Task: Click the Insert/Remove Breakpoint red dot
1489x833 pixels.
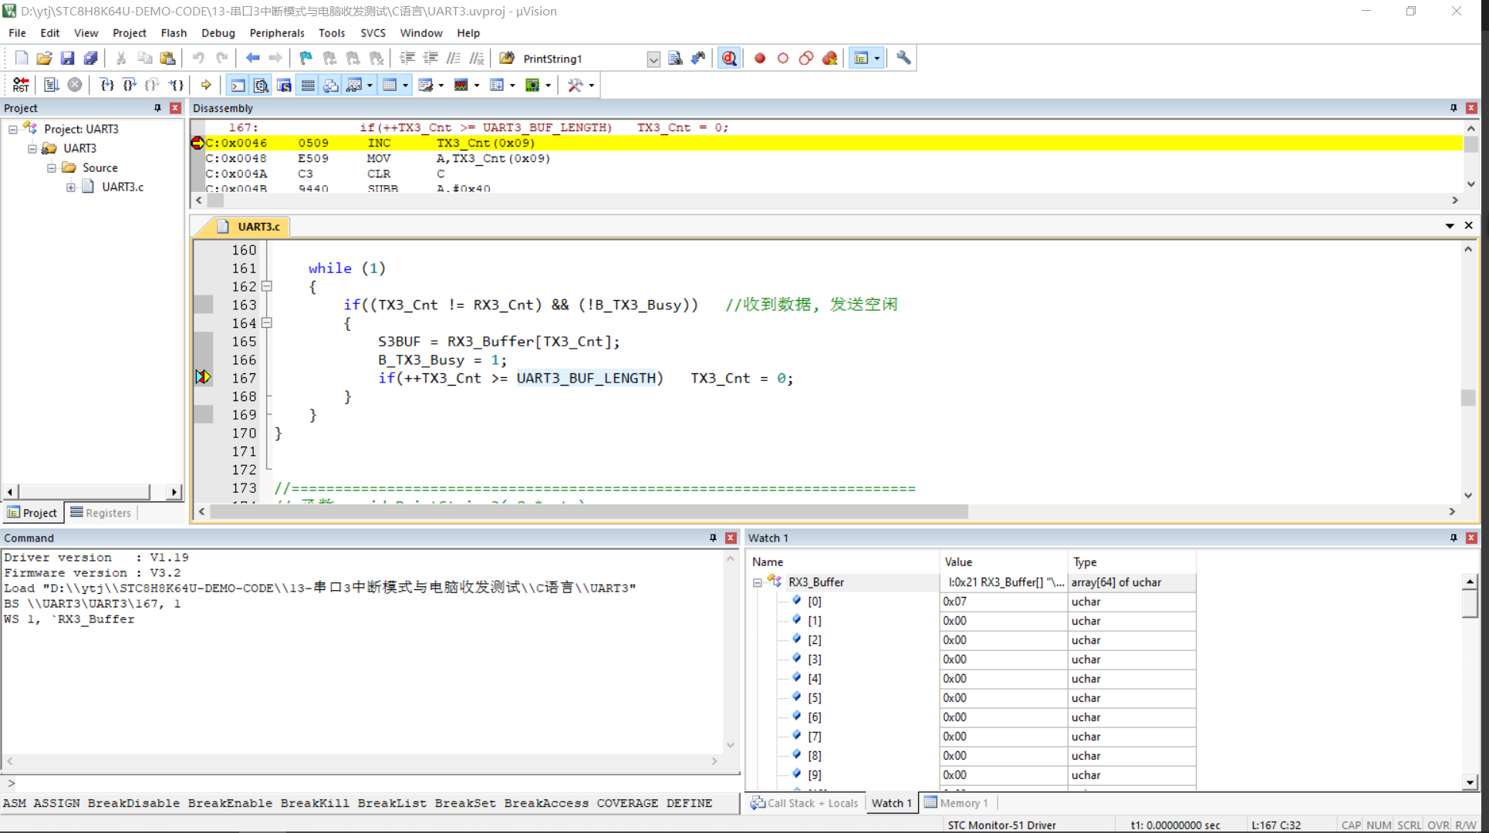Action: coord(760,59)
